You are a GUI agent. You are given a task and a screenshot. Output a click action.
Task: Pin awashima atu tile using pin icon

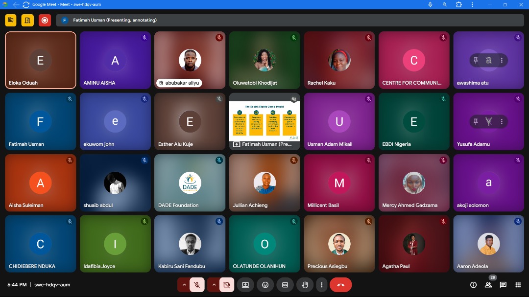476,60
